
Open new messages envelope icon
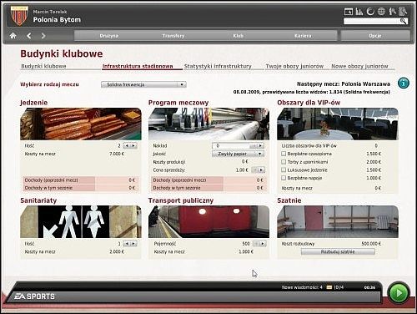[x=329, y=287]
